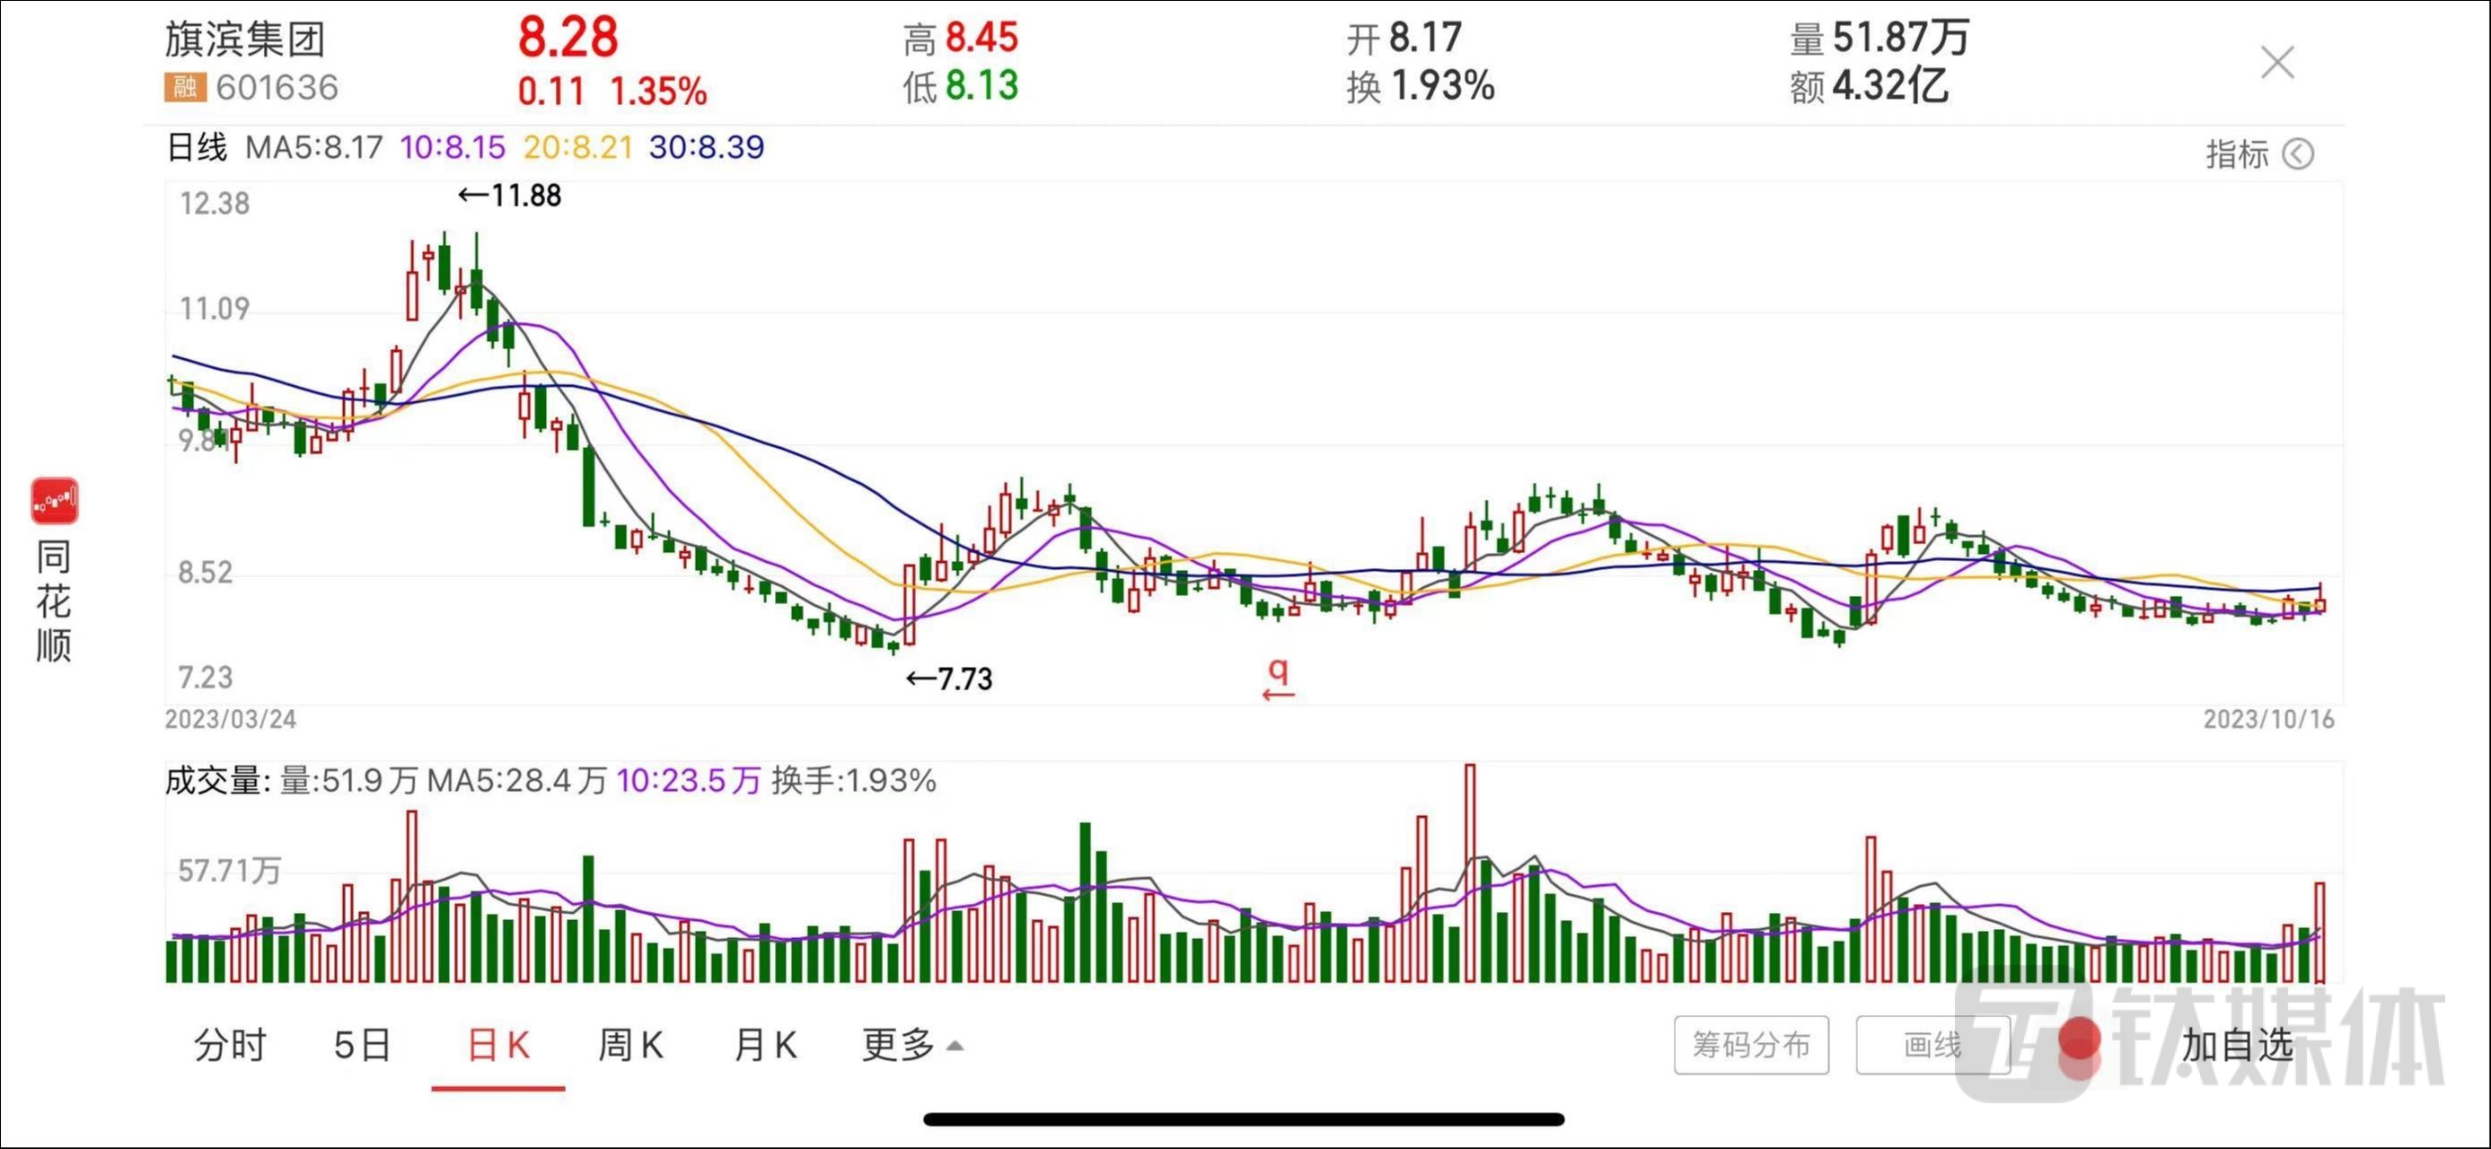Open the 指标 indicators panel
Viewport: 2491px width, 1149px height.
click(2236, 153)
